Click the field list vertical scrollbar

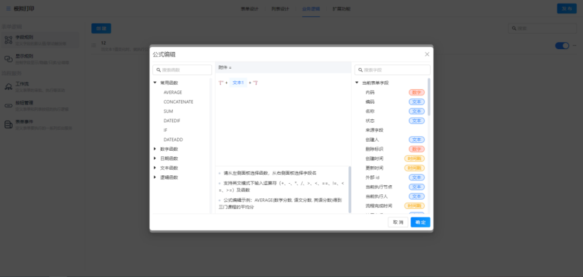429,97
